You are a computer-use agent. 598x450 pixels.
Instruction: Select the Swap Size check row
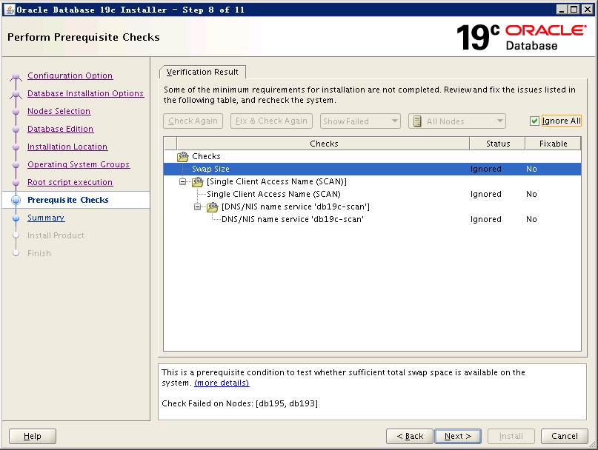coord(372,169)
